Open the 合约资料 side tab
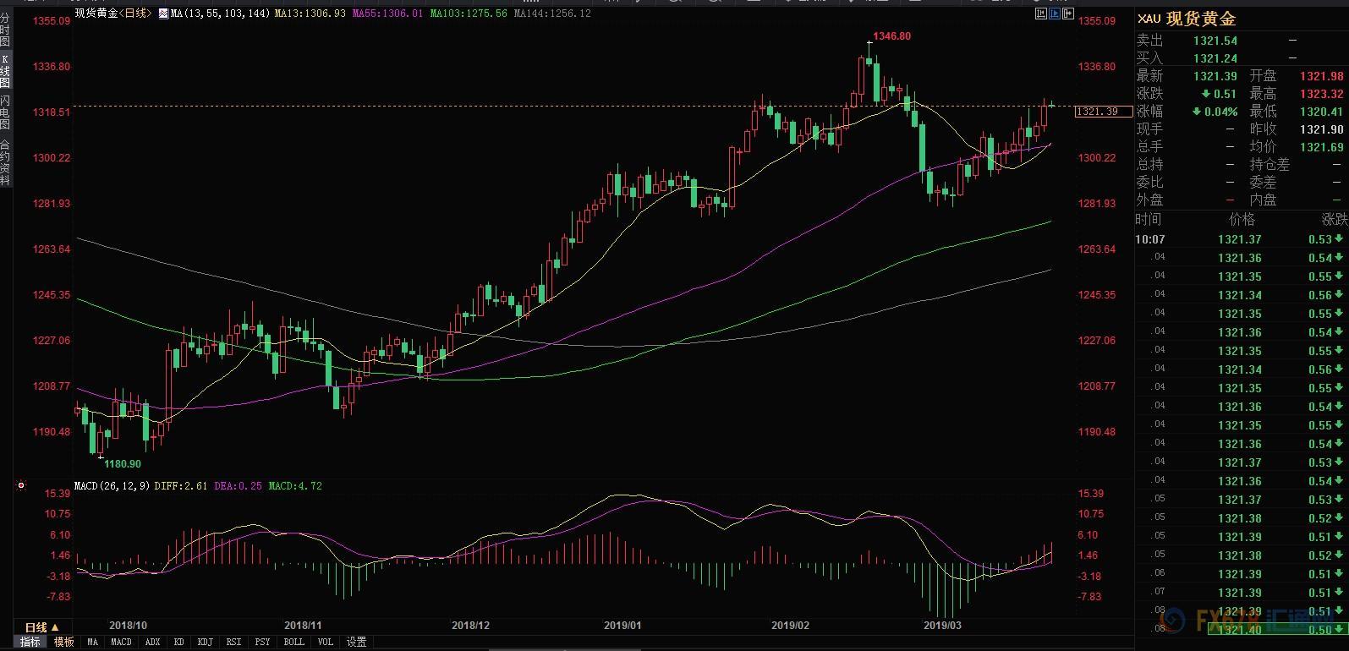Screen dimensions: 1349x651 pos(5,161)
